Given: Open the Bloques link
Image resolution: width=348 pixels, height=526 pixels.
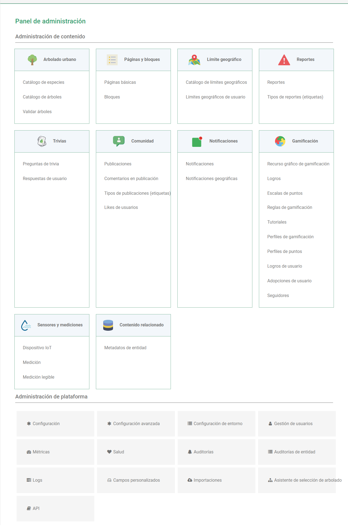Looking at the screenshot, I should coord(112,97).
